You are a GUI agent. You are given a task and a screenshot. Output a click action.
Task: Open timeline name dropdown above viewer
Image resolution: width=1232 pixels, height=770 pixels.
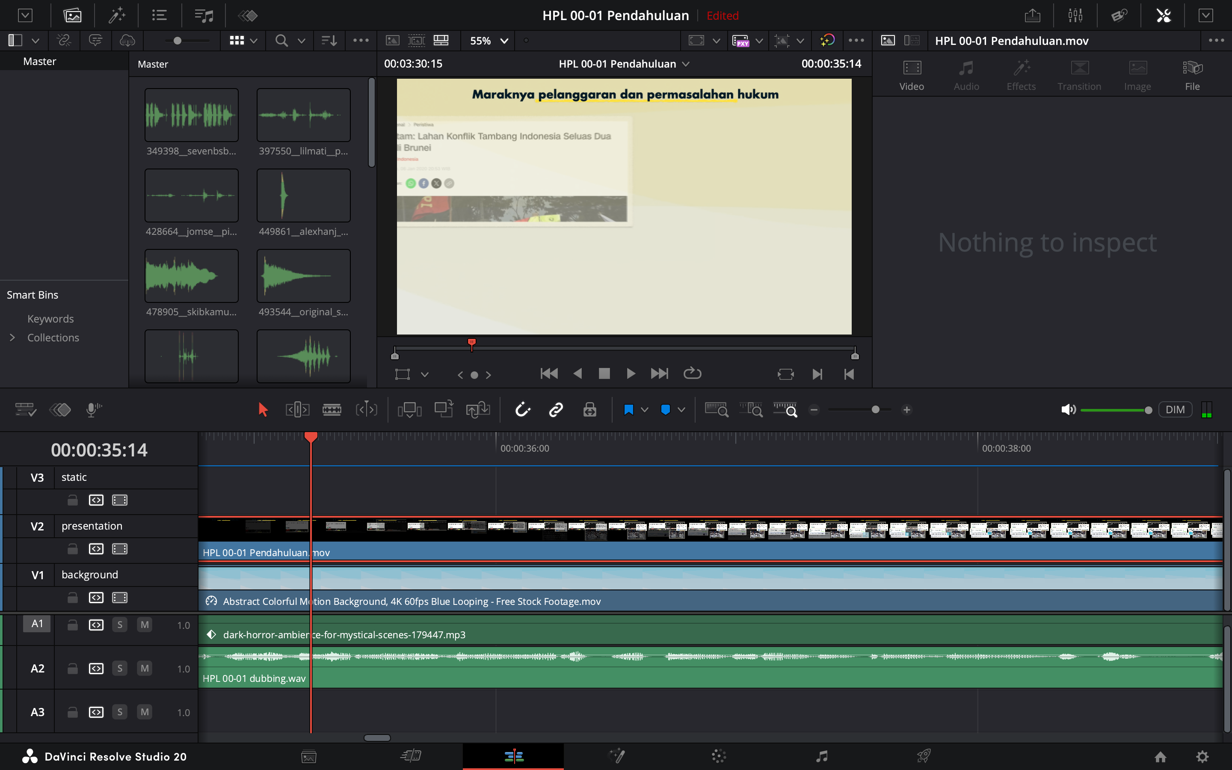click(x=686, y=64)
